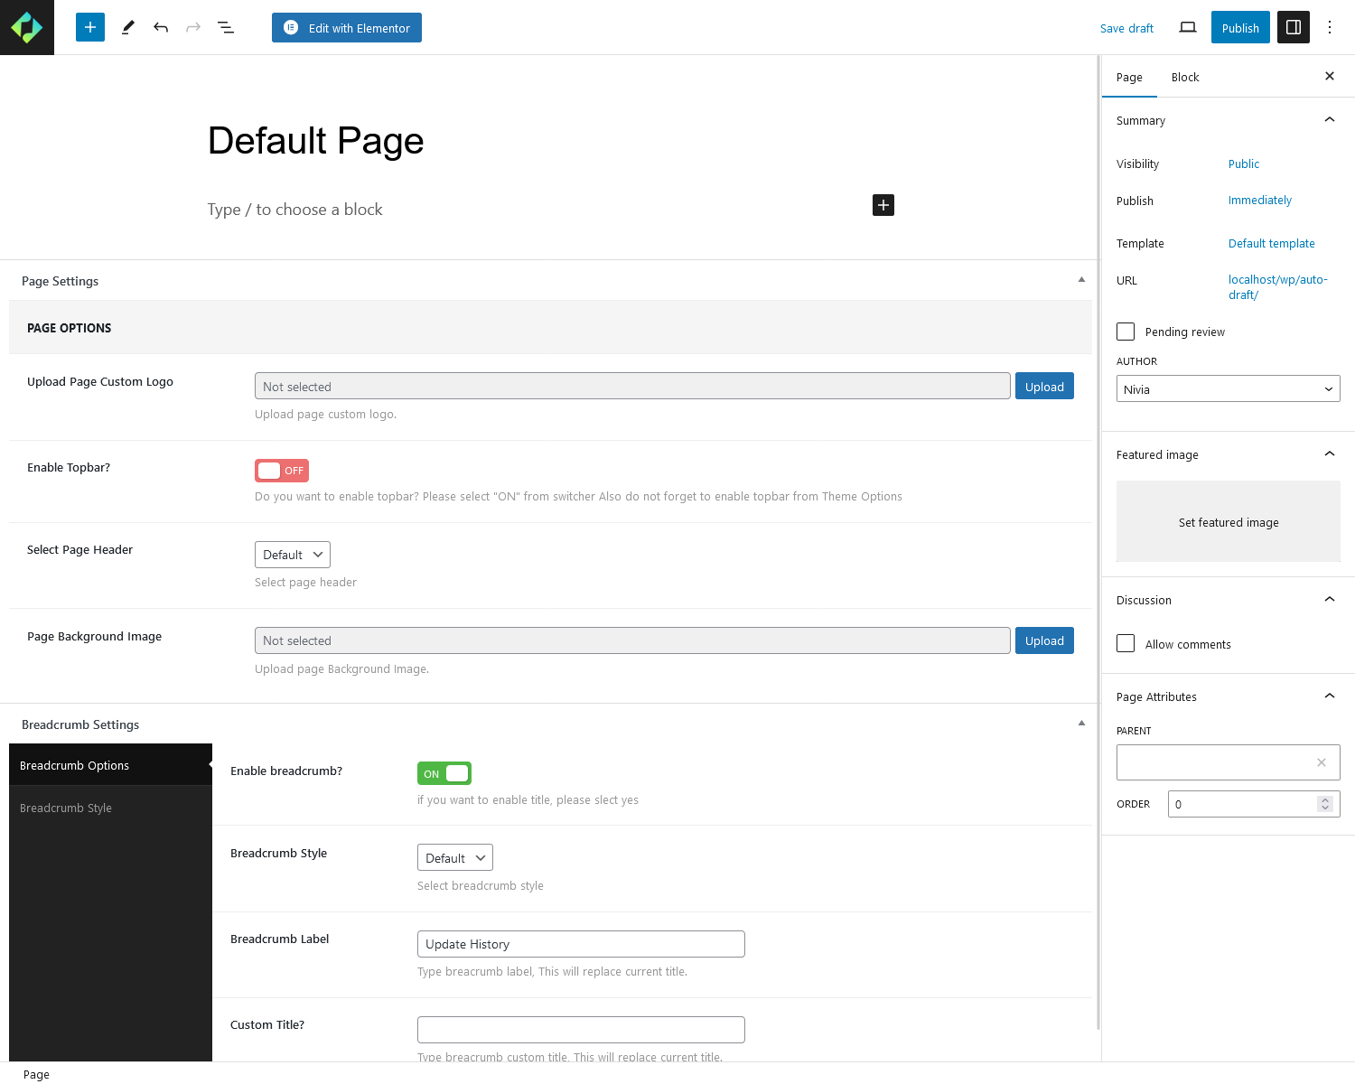Open the Document Overview list icon
The width and height of the screenshot is (1355, 1084).
click(226, 27)
